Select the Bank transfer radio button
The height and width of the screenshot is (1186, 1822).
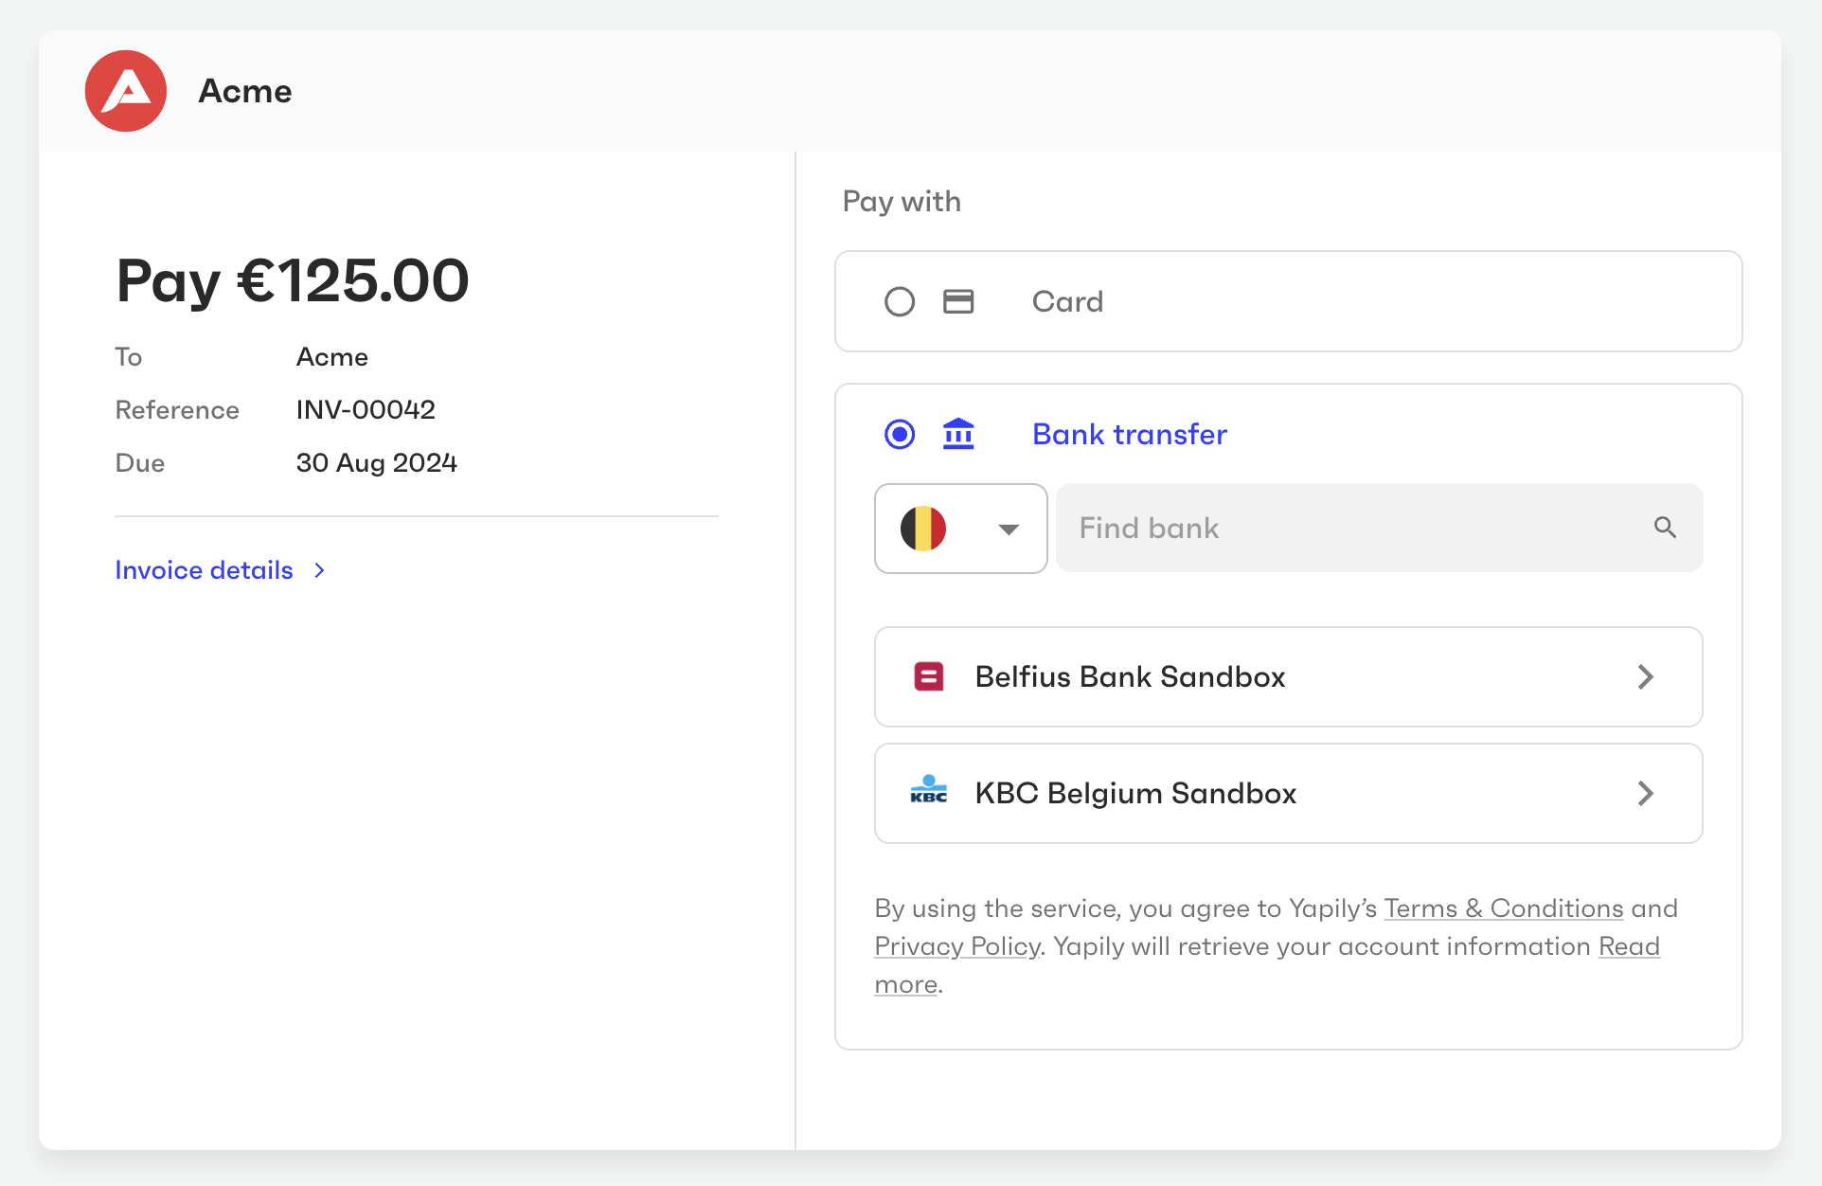898,434
